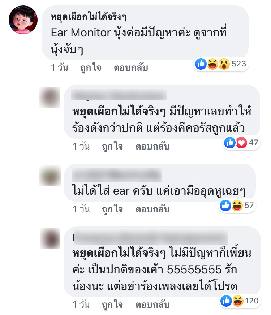Click ถูกใจ under the 47-reaction reply
The width and height of the screenshot is (271, 315).
112,146
